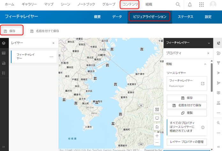Go to コンテンツ in top navigation

[130, 4]
